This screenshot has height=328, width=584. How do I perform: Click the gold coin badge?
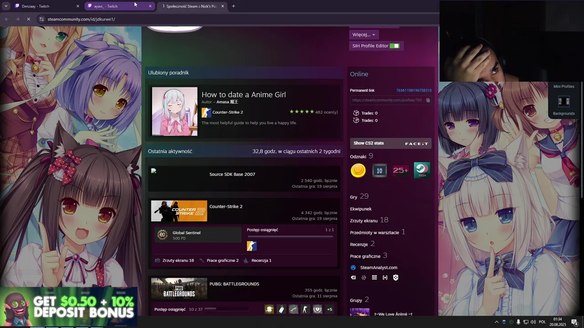pos(358,170)
